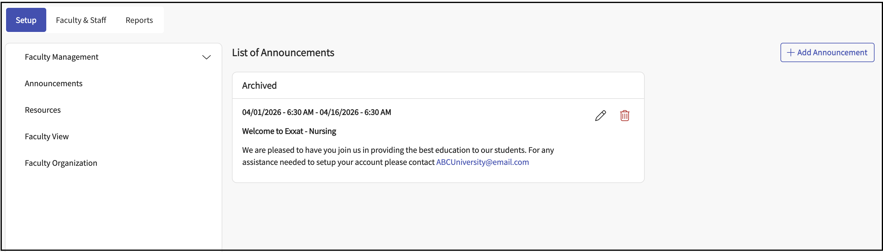
Task: Click the Faculty Management section label
Action: click(62, 57)
